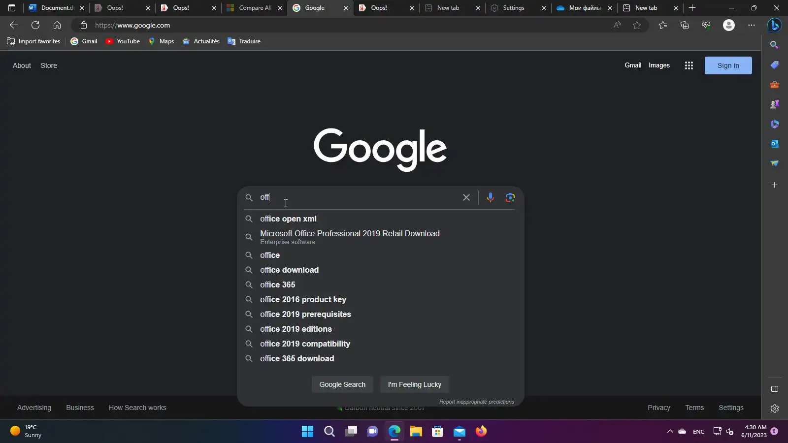Open the sidebar Search icon
The width and height of the screenshot is (788, 443).
pyautogui.click(x=775, y=45)
